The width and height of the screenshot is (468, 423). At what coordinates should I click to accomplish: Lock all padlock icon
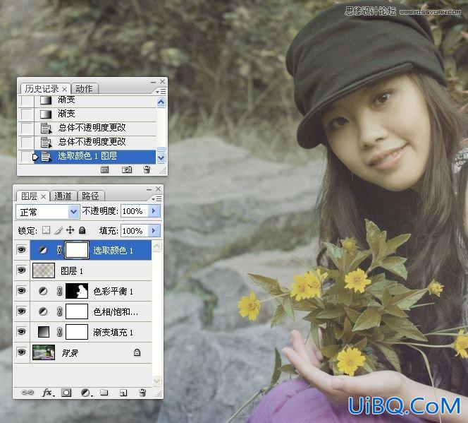[82, 230]
